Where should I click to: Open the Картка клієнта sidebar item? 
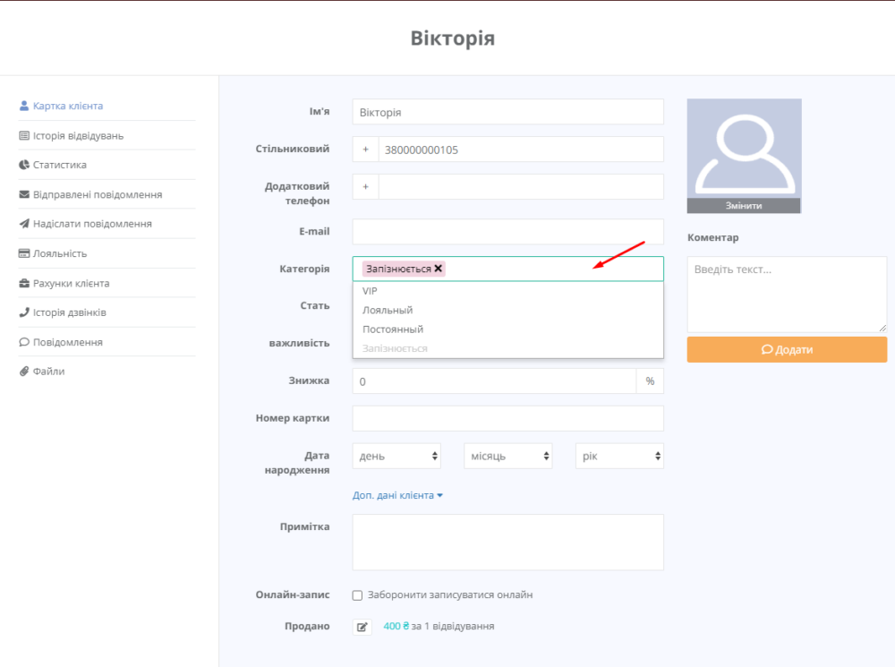[x=61, y=106]
